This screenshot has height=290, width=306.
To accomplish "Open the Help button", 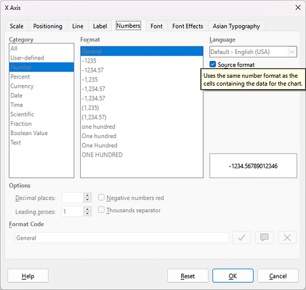I will pyautogui.click(x=28, y=275).
